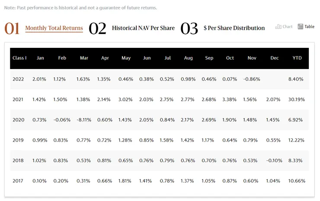
Task: Open the Monthly Total Returns tab
Action: pyautogui.click(x=54, y=28)
